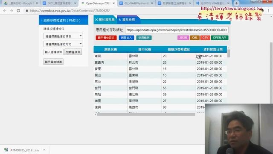Switch to the 0601 Google Docs tab
This screenshot has height=154, width=273.
tap(59, 3)
